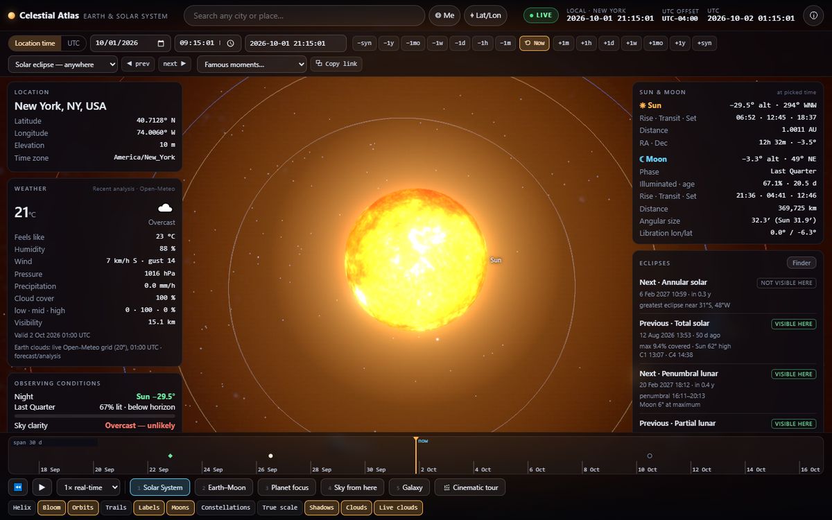
Task: Start the Cinematic tour
Action: [470, 487]
